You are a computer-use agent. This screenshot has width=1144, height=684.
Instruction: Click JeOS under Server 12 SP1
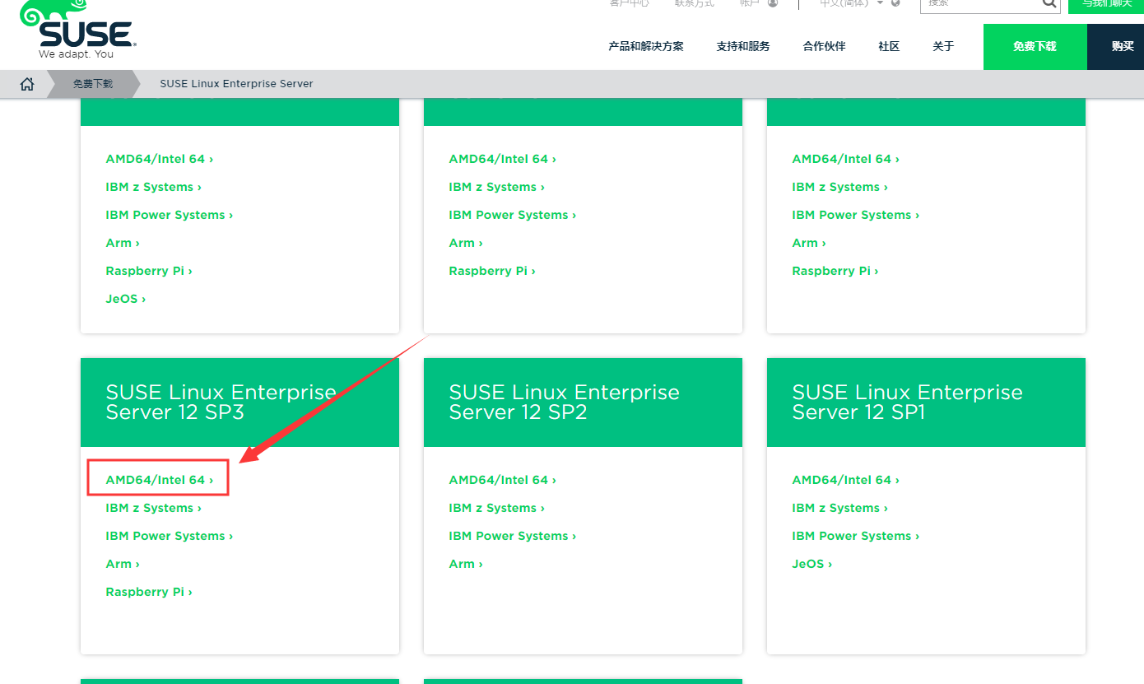812,564
